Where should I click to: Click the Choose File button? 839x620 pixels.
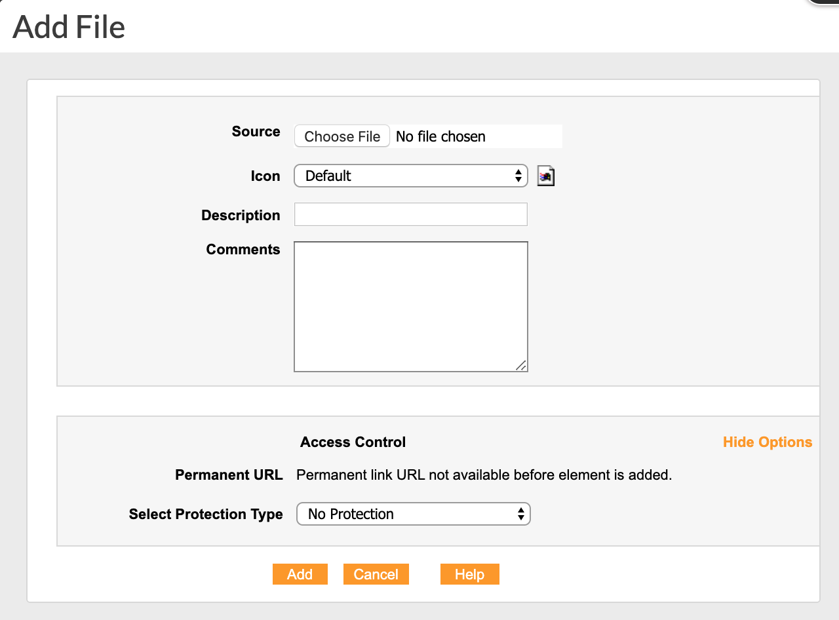click(342, 136)
